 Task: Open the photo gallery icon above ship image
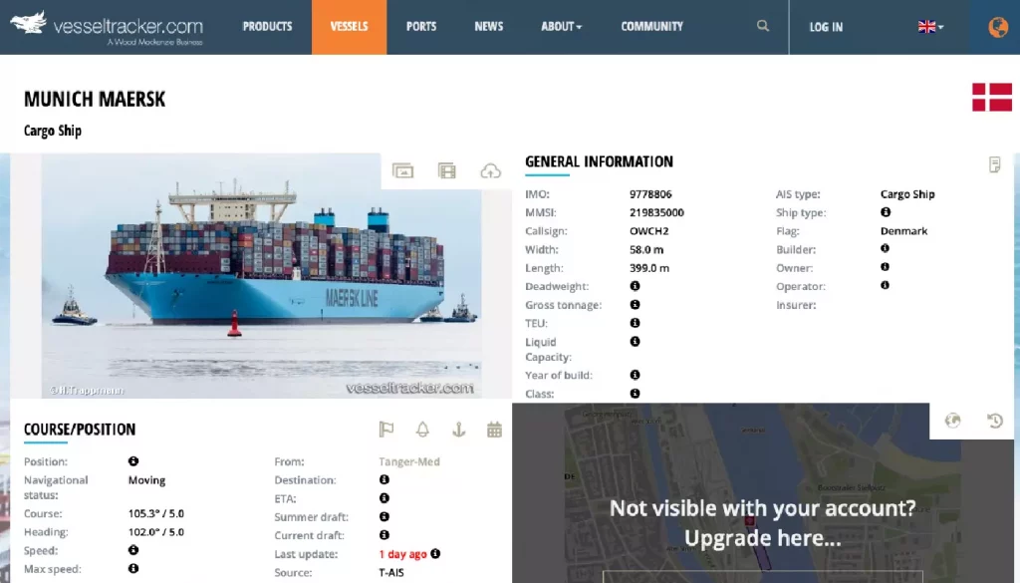402,170
